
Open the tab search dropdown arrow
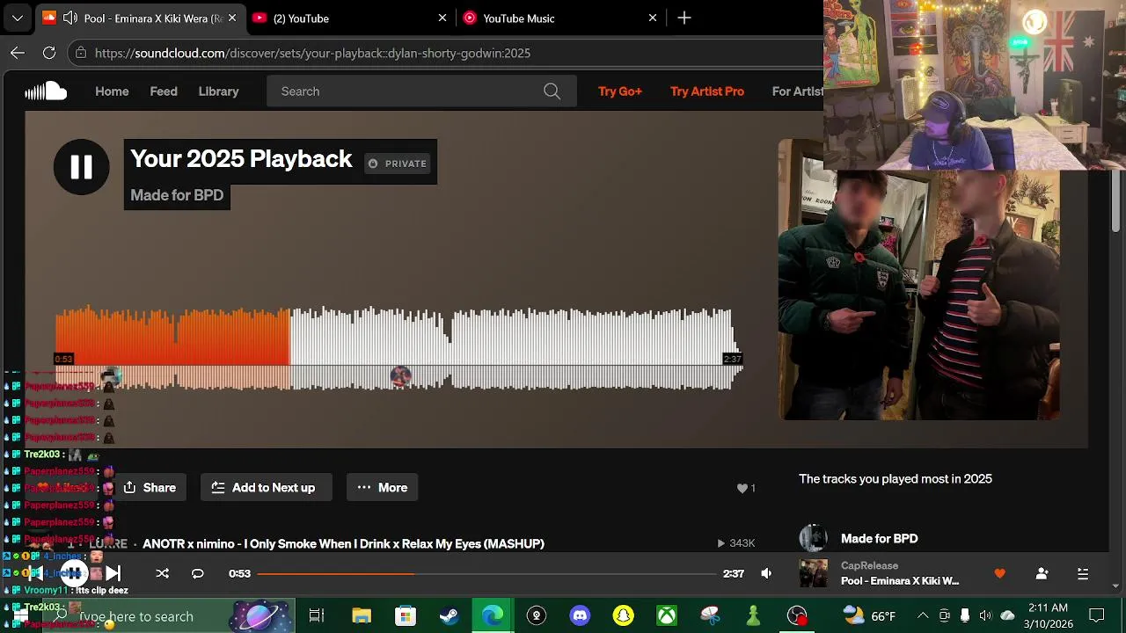click(x=18, y=18)
